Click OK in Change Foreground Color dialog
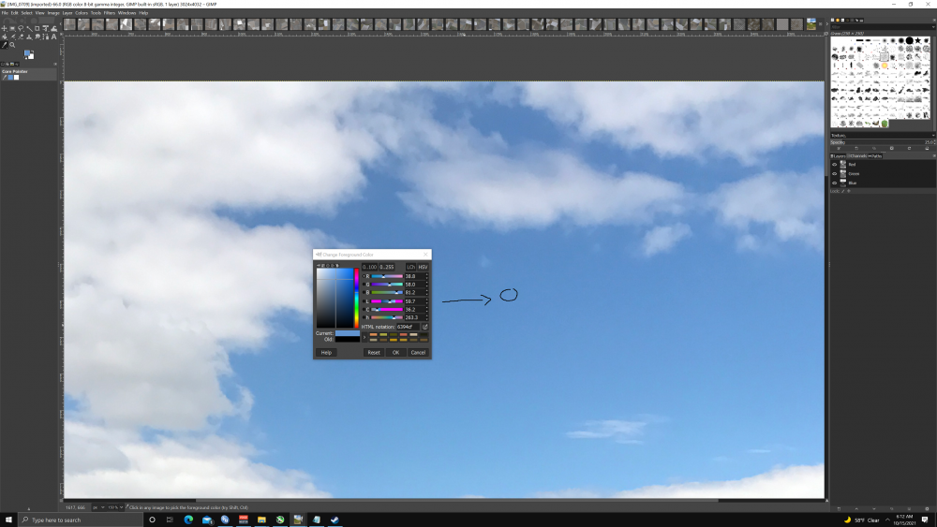This screenshot has height=527, width=937. coord(396,353)
